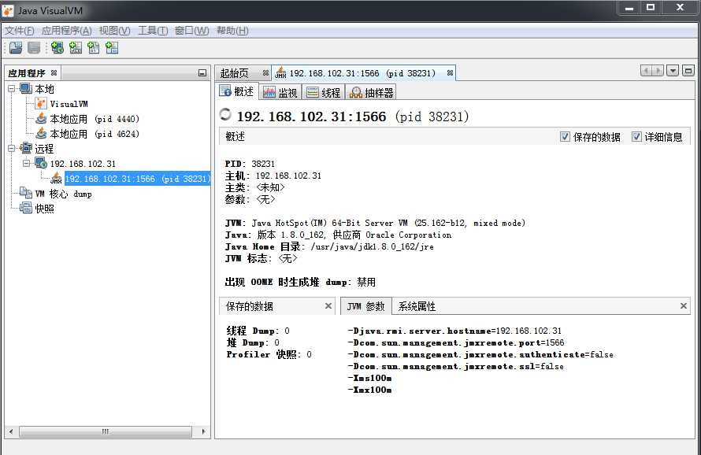Close the 起始页 tab

coord(265,73)
